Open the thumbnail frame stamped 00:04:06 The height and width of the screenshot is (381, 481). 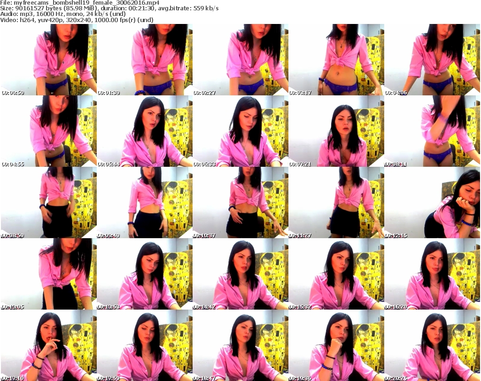coord(432,60)
